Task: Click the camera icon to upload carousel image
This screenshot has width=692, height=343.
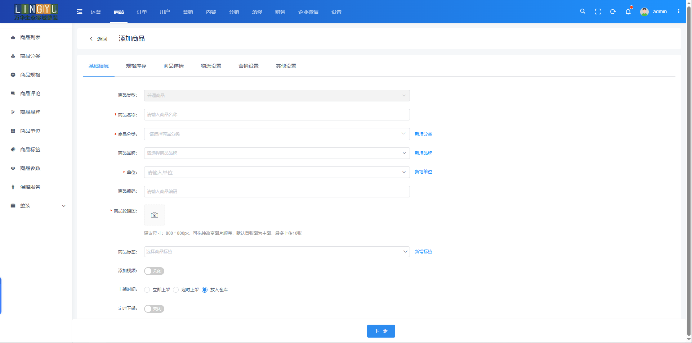Action: tap(155, 215)
